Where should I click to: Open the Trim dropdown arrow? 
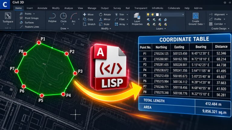(x=127, y=14)
